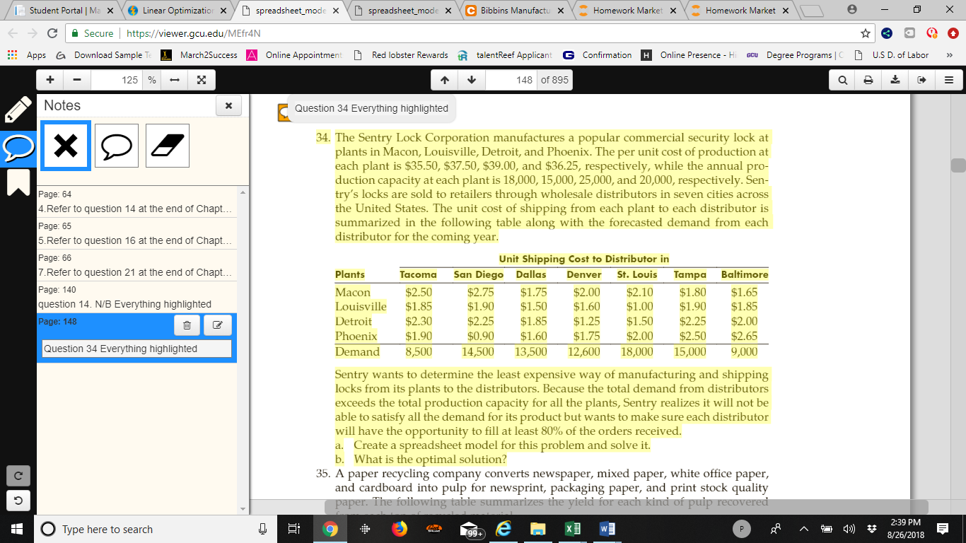966x543 pixels.
Task: Open the bookmarks ribbon icon in sidebar
Action: [x=18, y=182]
